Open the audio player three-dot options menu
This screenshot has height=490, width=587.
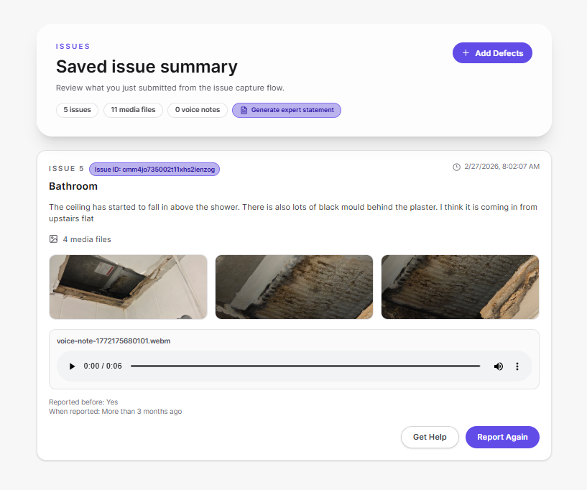[x=517, y=366]
